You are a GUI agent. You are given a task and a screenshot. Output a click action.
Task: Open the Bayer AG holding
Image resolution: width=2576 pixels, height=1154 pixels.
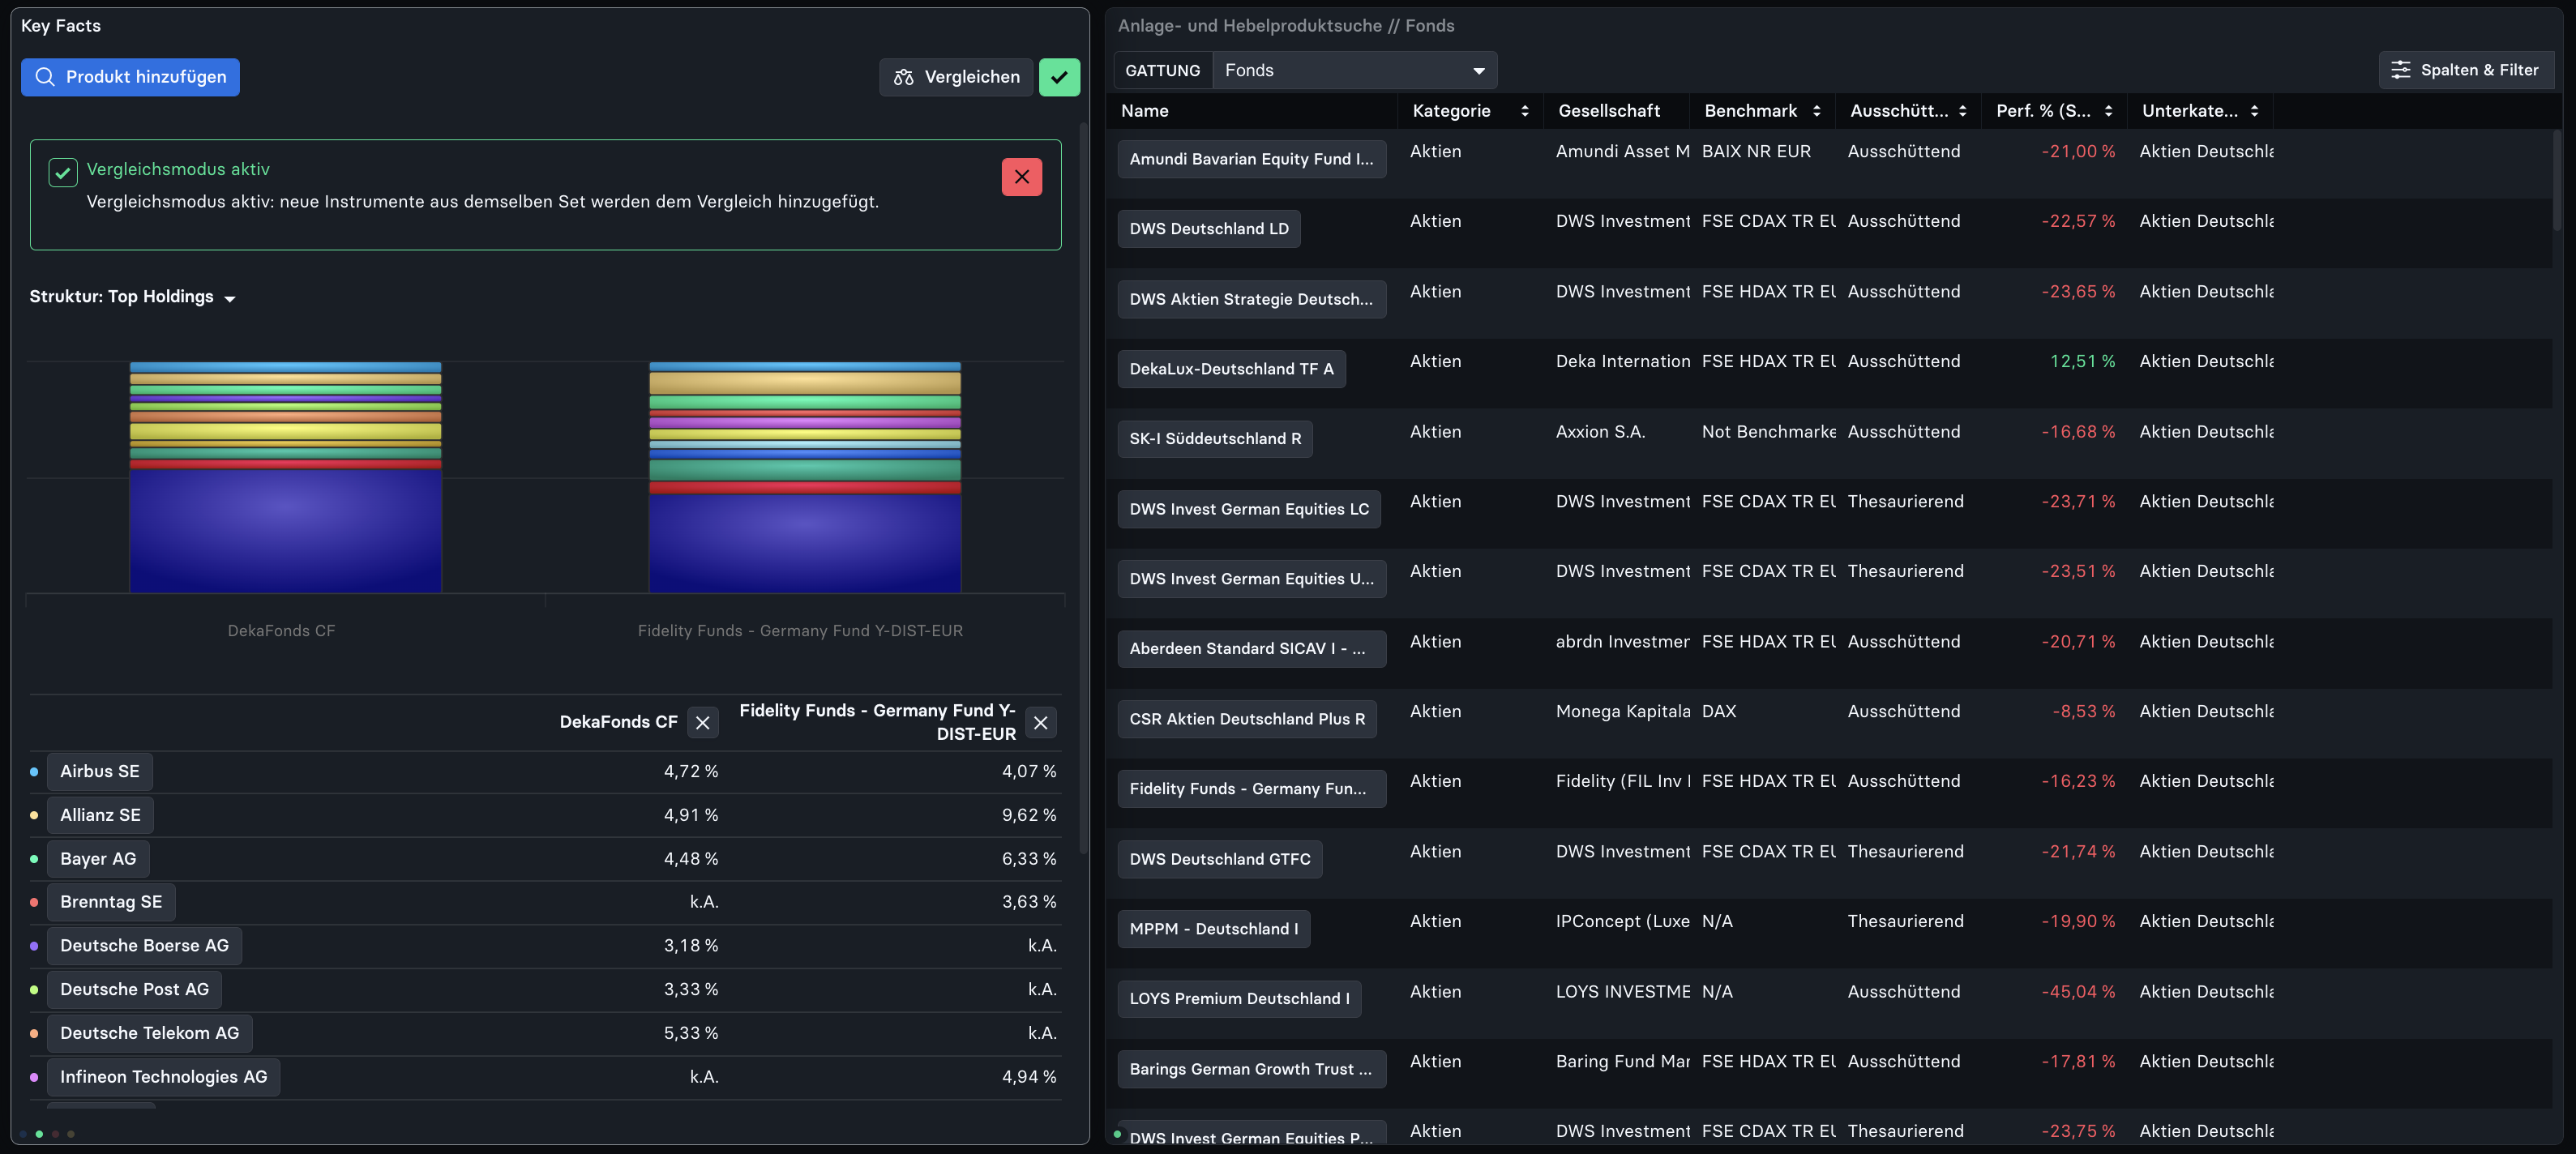[x=98, y=859]
